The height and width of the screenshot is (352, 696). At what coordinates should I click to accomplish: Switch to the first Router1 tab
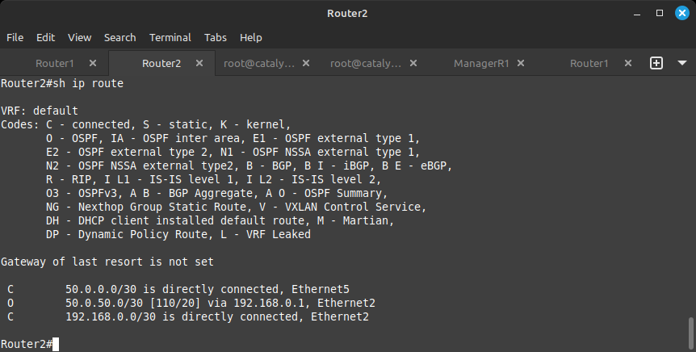click(x=55, y=63)
